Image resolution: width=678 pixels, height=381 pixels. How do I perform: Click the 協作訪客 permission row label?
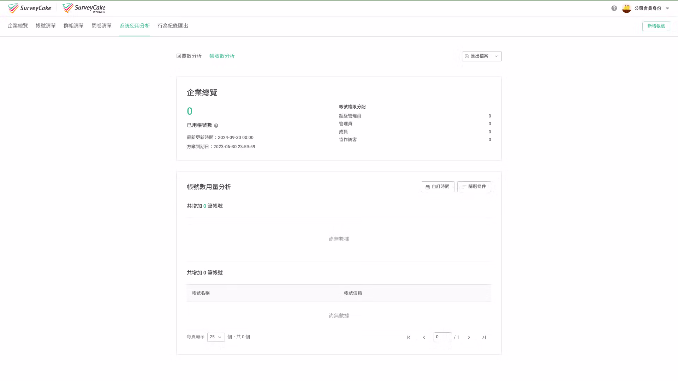click(x=348, y=140)
